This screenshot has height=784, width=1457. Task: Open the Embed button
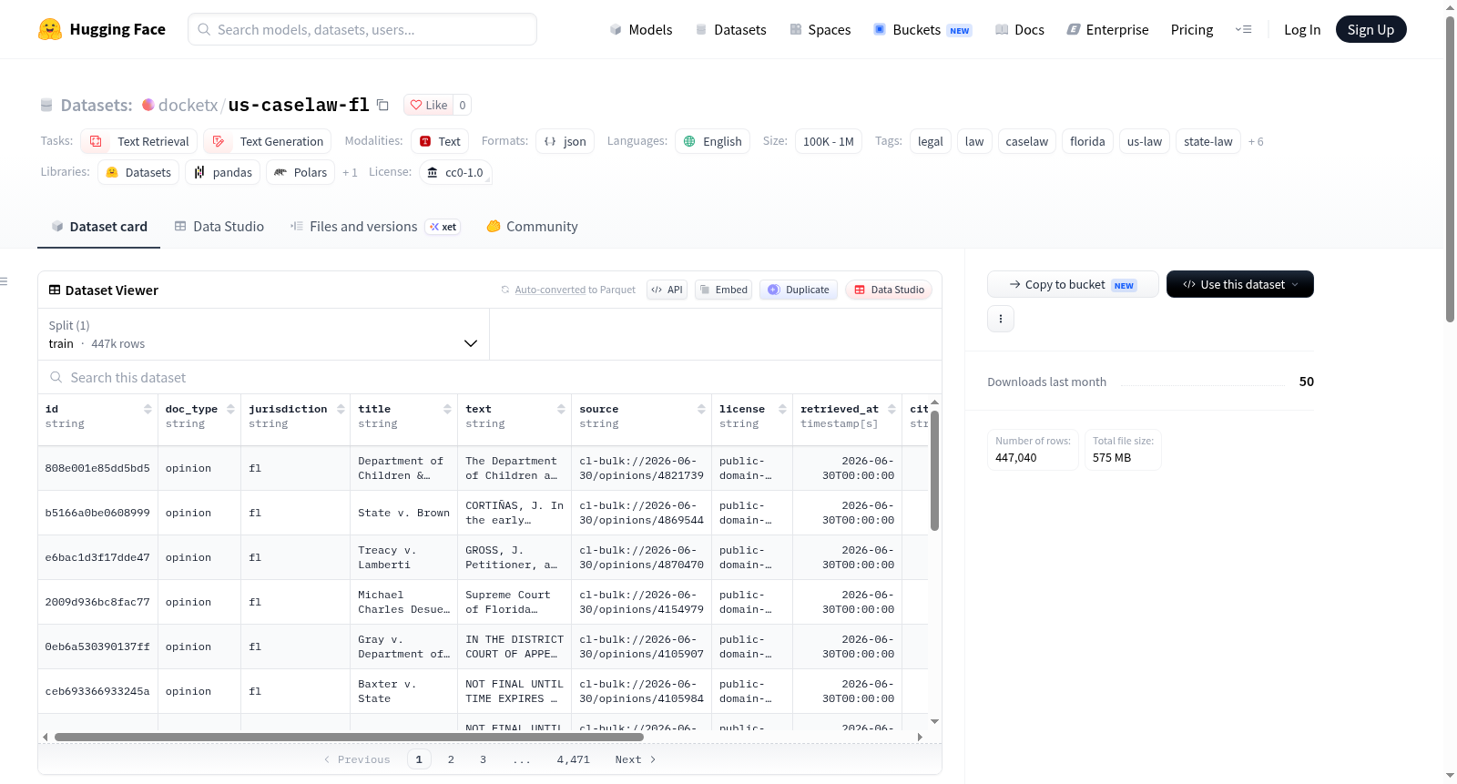click(x=724, y=290)
